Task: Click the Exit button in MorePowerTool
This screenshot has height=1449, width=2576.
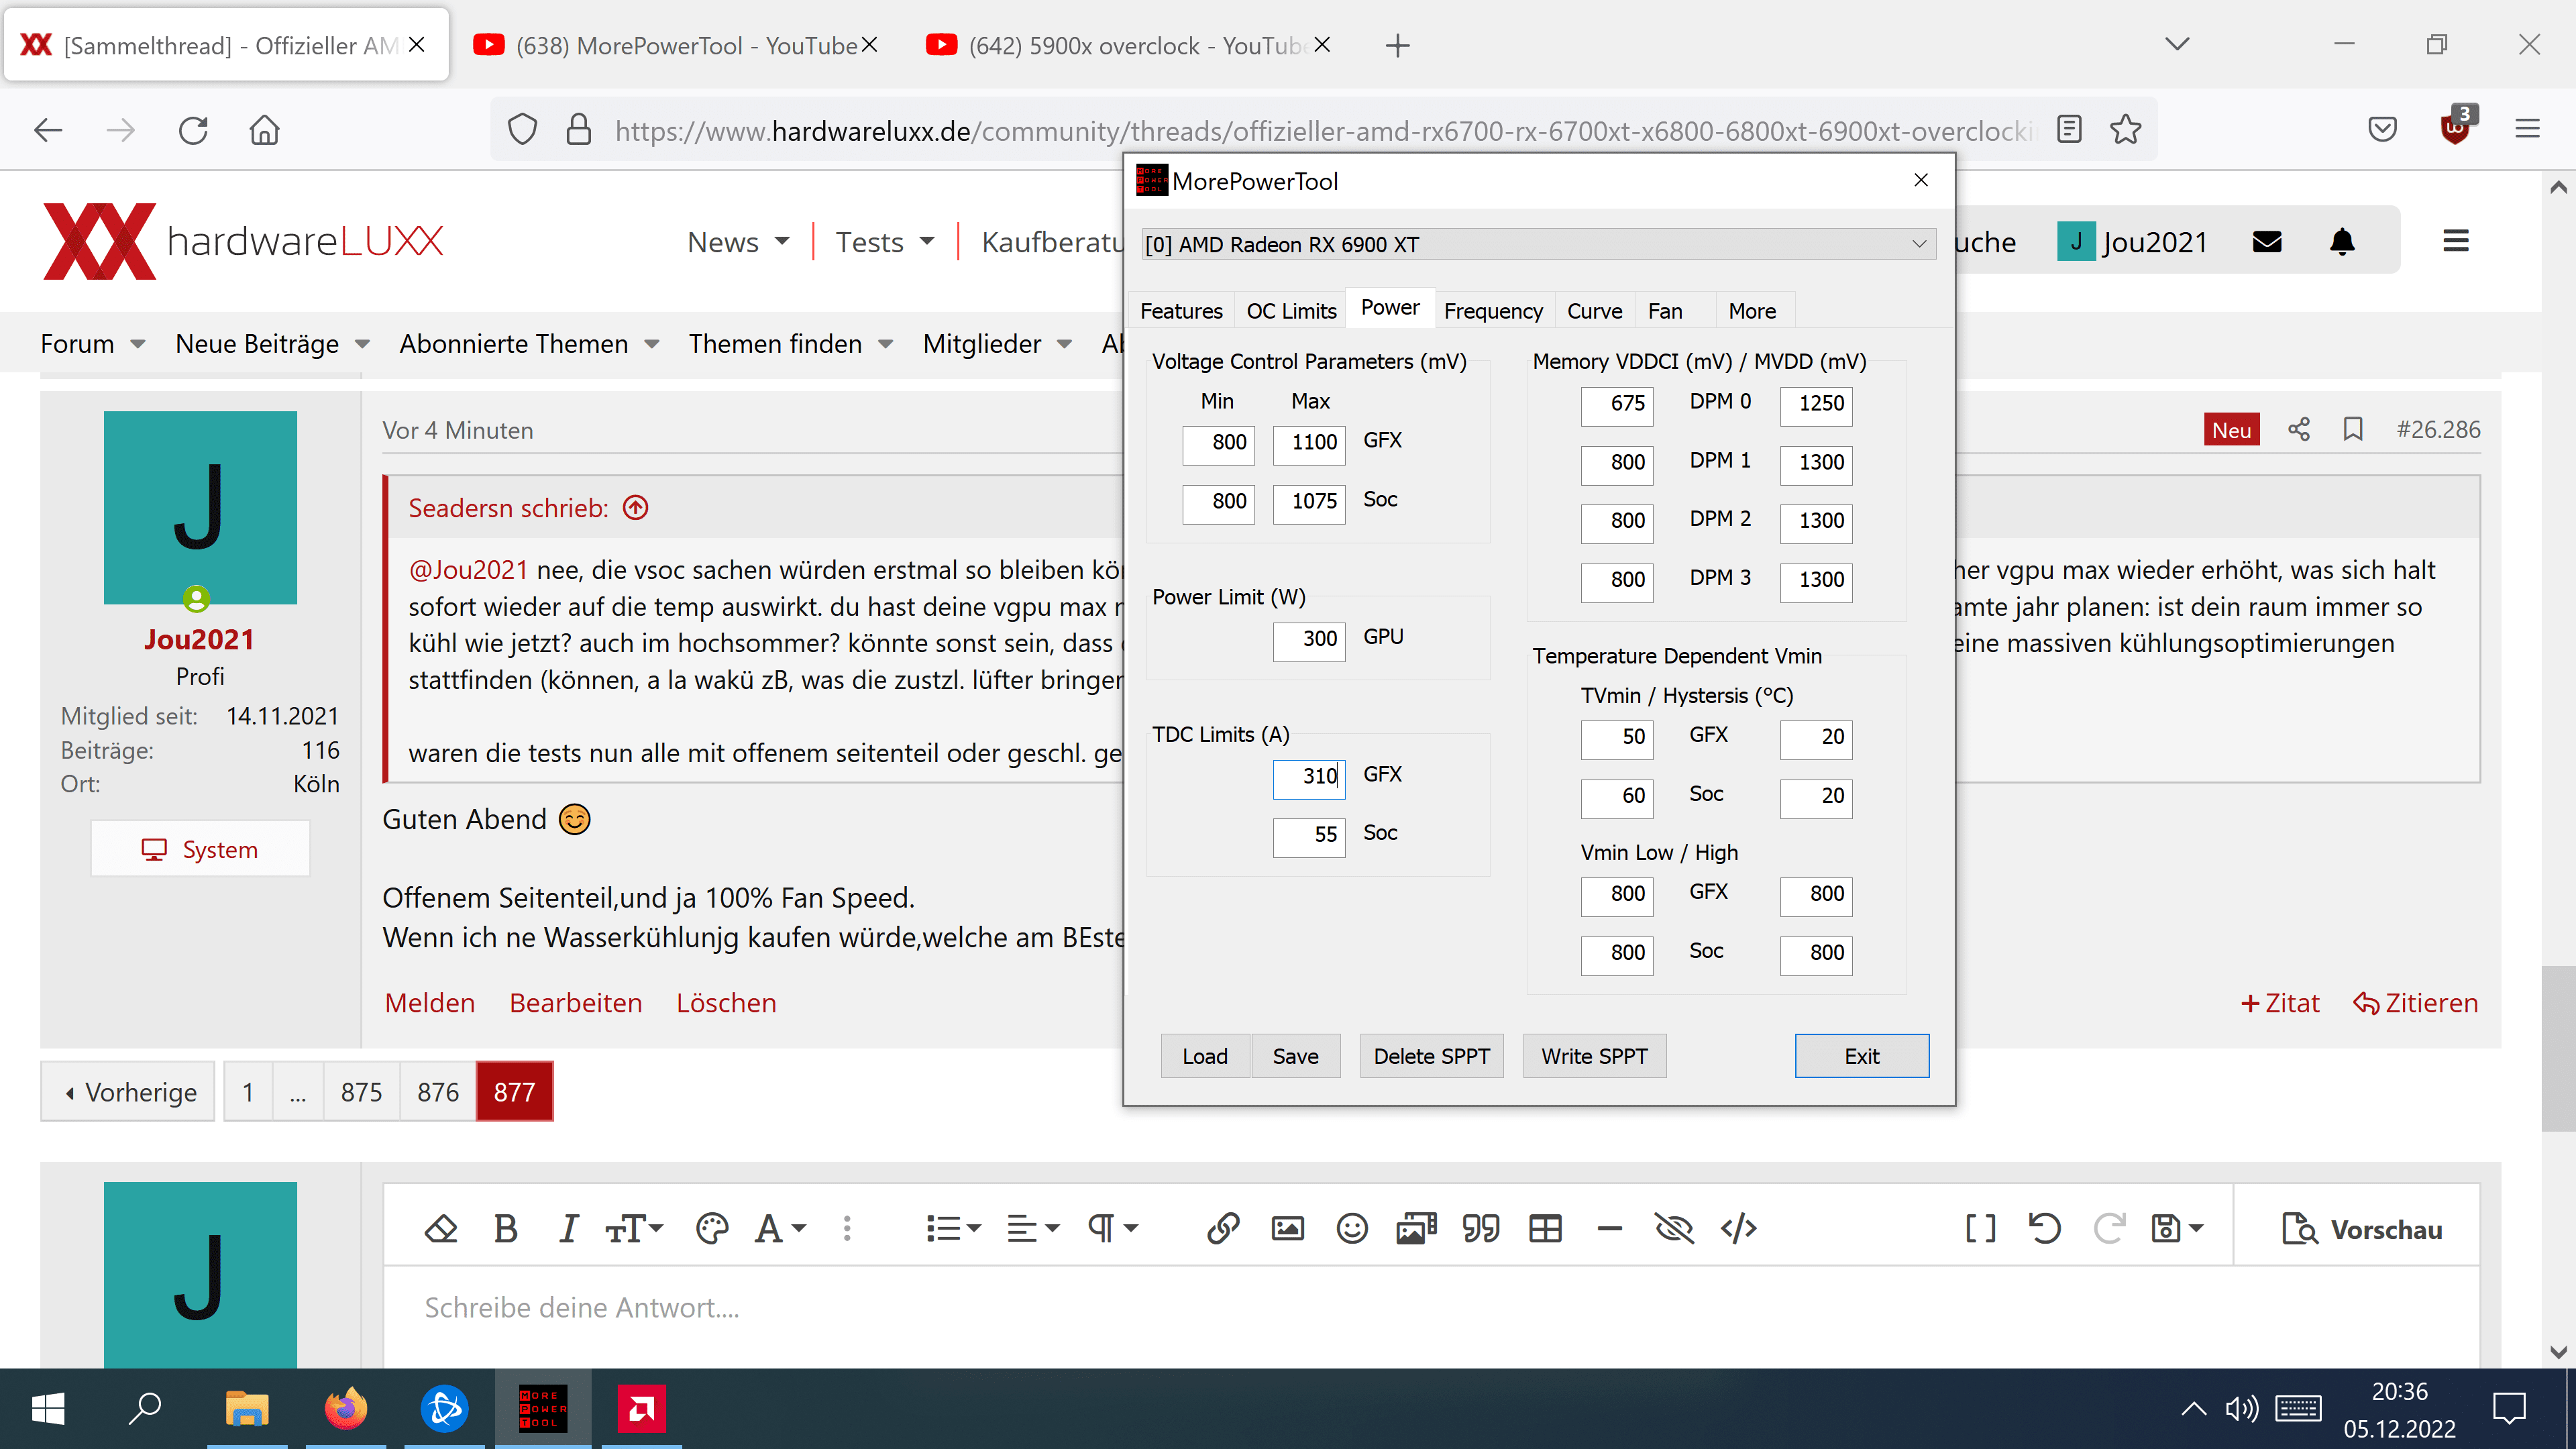Action: click(1861, 1056)
